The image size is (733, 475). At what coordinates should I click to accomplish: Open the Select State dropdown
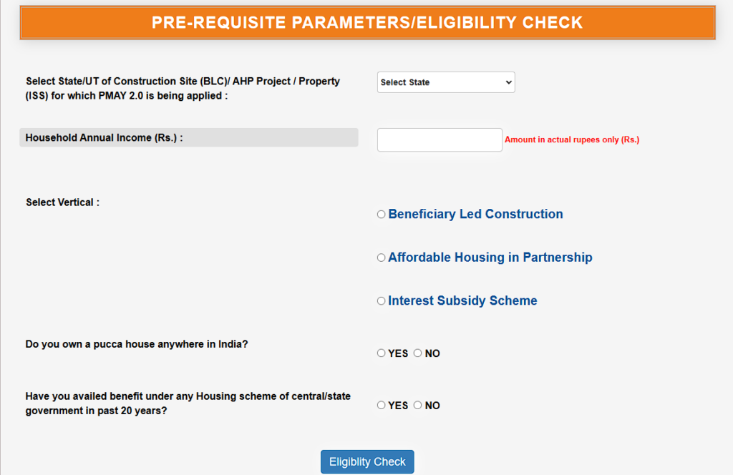pyautogui.click(x=445, y=82)
